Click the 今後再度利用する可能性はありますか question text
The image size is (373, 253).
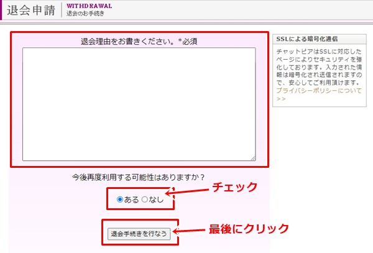tap(139, 178)
